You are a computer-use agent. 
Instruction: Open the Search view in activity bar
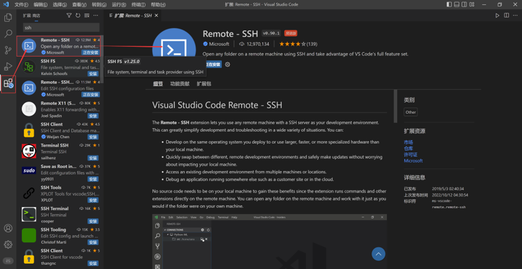[8, 34]
